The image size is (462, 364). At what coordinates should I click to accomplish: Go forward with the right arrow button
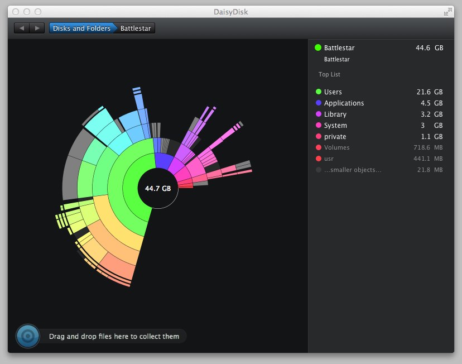(37, 28)
